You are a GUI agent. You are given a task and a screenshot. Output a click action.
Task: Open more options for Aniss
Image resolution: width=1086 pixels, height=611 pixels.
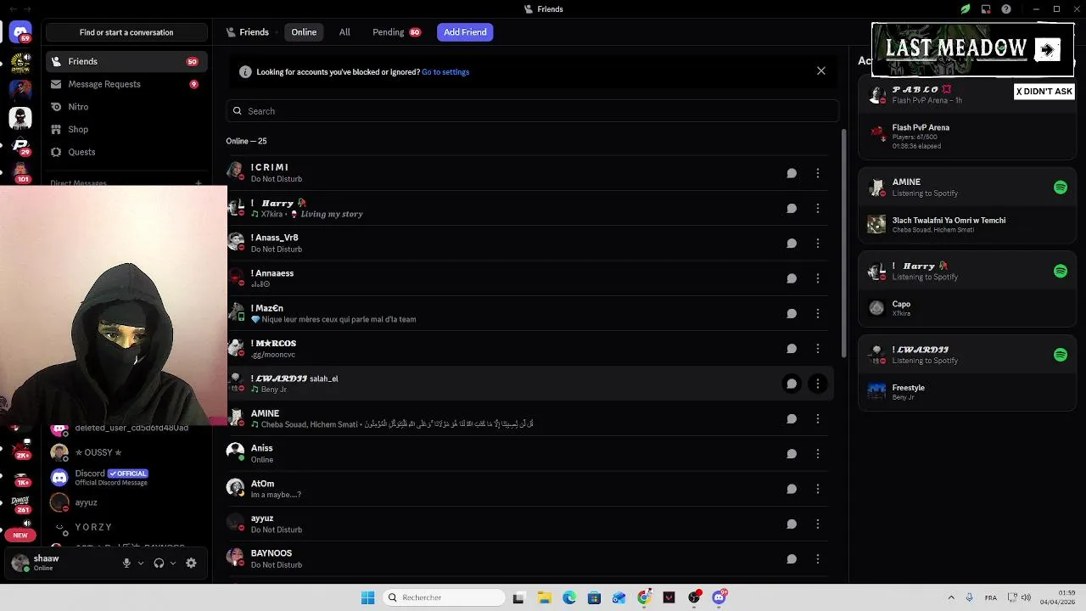(x=818, y=454)
